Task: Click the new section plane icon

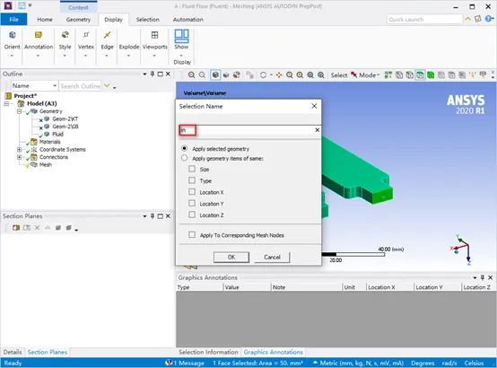Action: coord(16,227)
